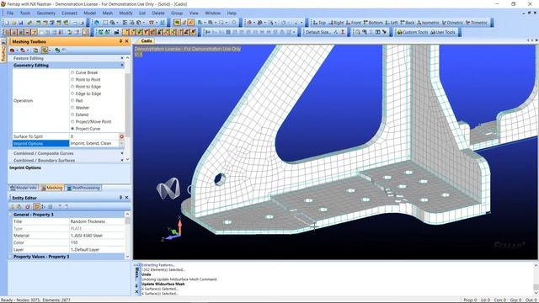Click the red select-surface icon beside Surface To Split

point(121,136)
